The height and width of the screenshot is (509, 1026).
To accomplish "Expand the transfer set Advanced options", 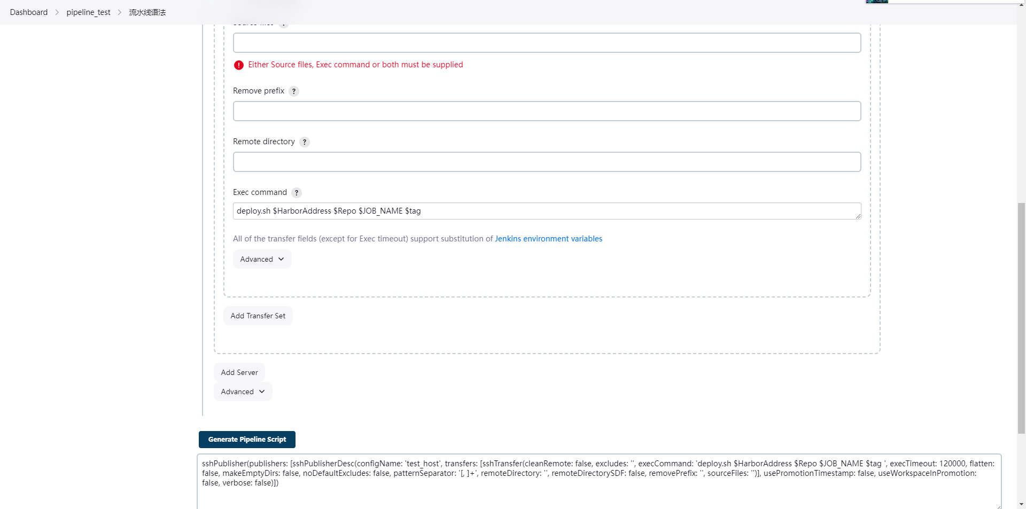I will click(x=262, y=259).
